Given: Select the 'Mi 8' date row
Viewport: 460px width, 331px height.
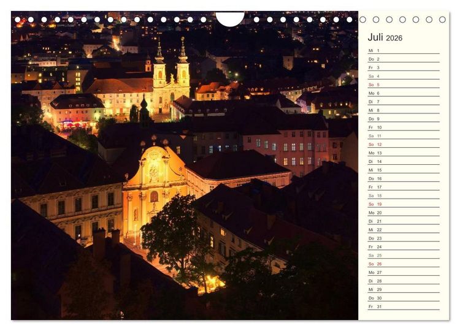Looking at the screenshot, I should tap(404, 110).
